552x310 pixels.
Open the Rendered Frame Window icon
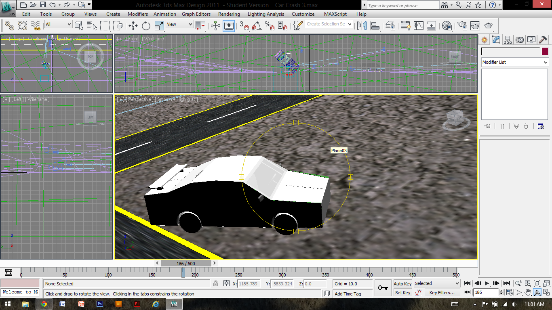(475, 25)
